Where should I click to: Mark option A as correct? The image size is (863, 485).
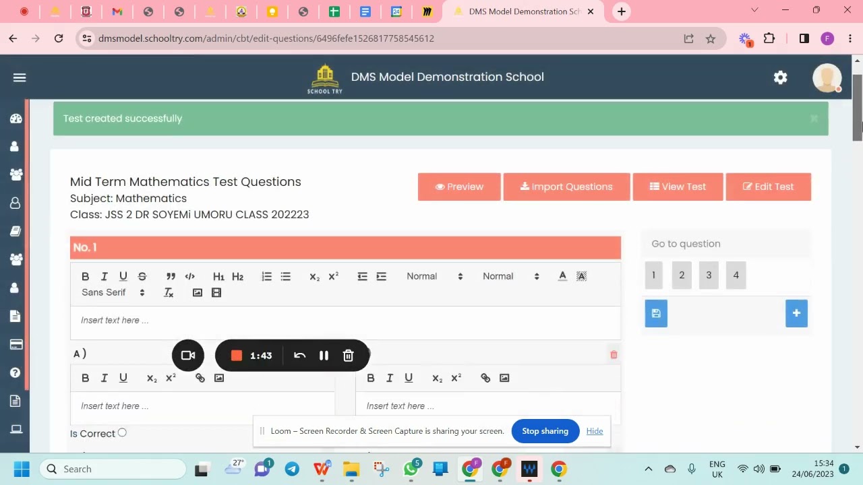pyautogui.click(x=122, y=433)
